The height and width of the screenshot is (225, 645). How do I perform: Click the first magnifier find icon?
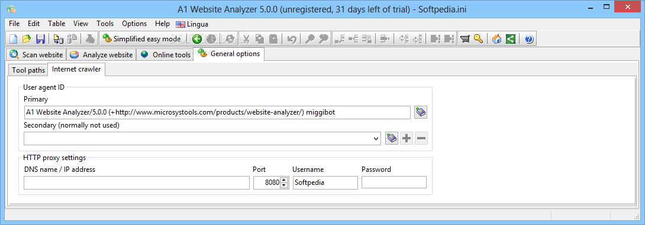(x=310, y=39)
